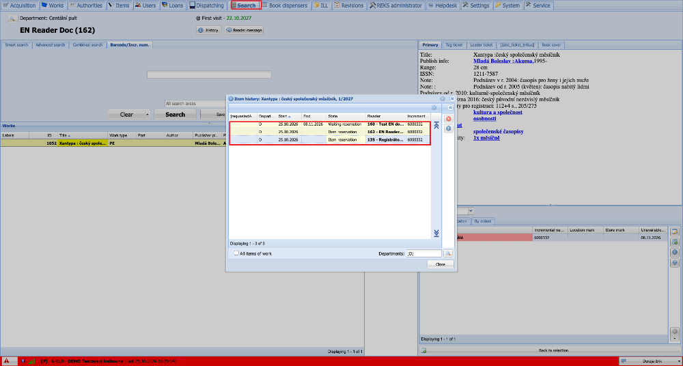This screenshot has height=366, width=683.
Task: Click blue history icon below red cancel icon
Action: (x=449, y=128)
